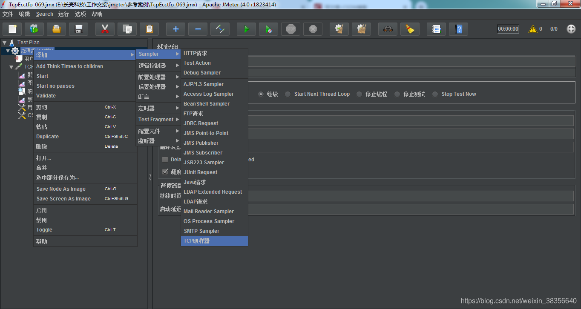This screenshot has width=581, height=309.
Task: Click the Open file folder icon
Action: coord(57,29)
